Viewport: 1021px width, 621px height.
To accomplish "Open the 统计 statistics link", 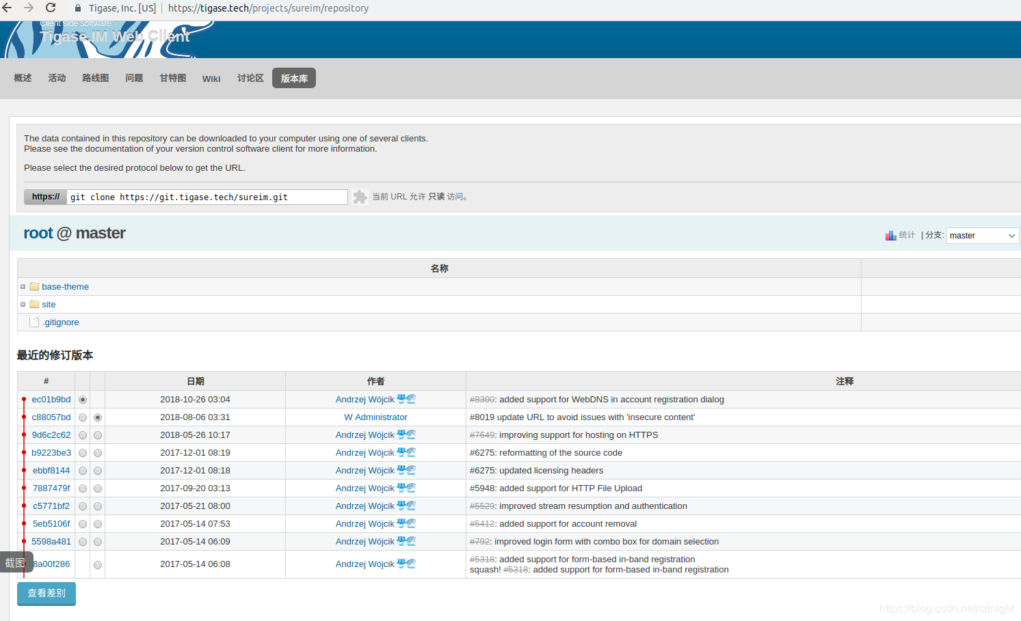I will click(907, 235).
